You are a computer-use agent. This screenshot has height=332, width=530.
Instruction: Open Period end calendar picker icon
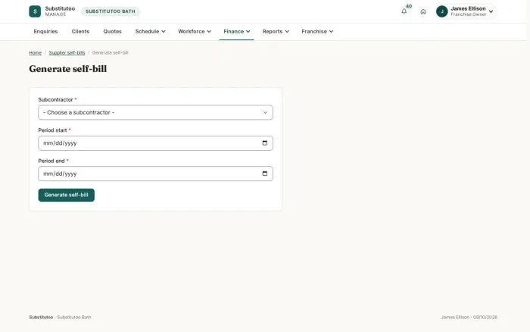coord(265,174)
